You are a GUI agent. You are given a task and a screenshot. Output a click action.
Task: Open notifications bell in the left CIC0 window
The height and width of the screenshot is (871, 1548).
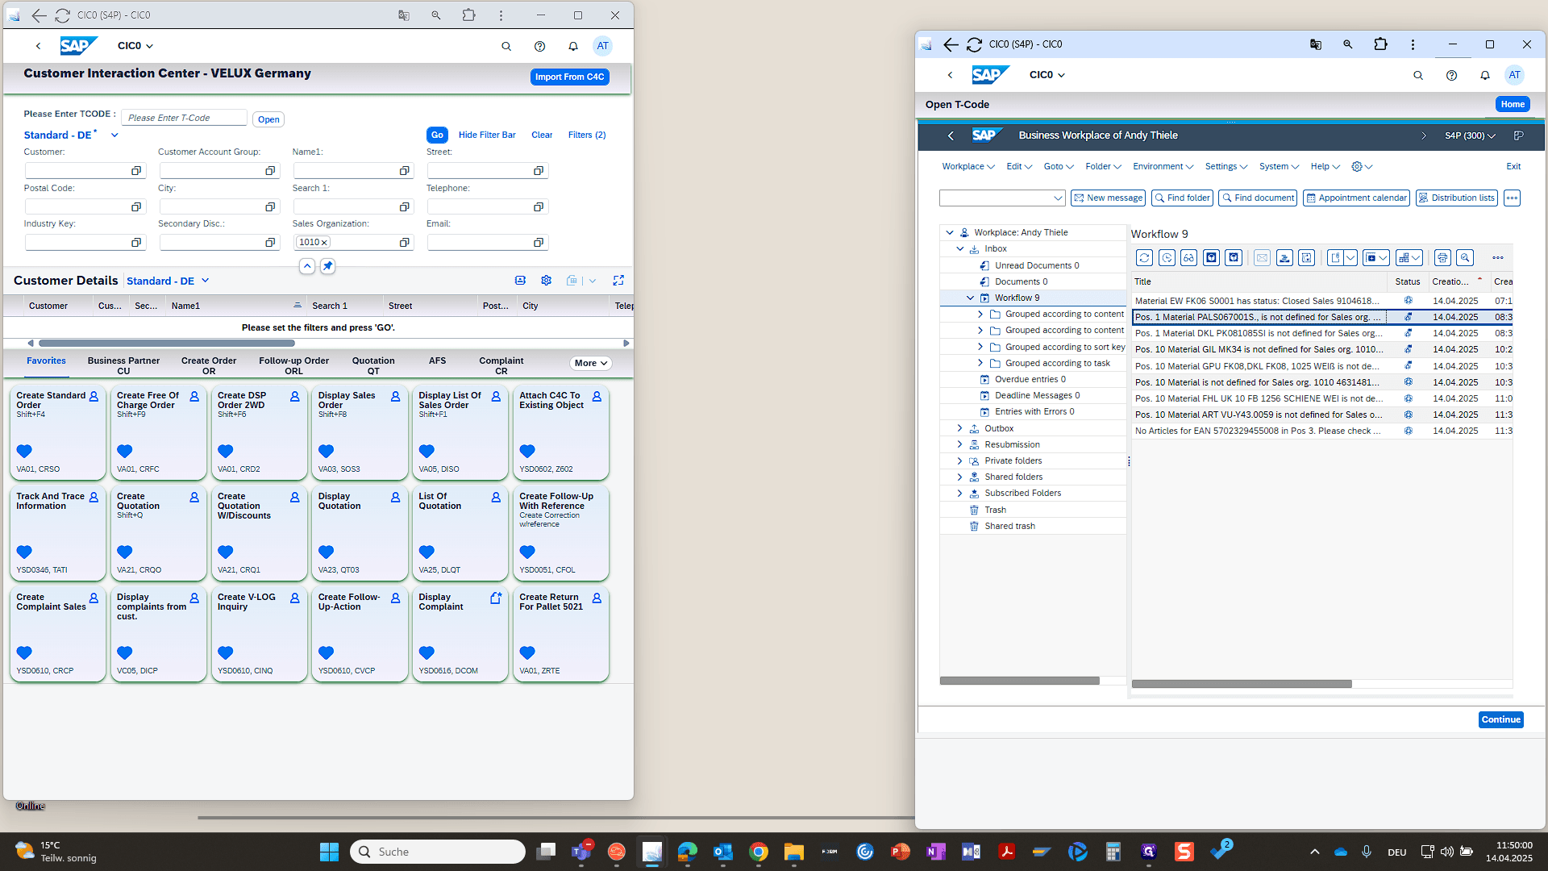pyautogui.click(x=573, y=46)
